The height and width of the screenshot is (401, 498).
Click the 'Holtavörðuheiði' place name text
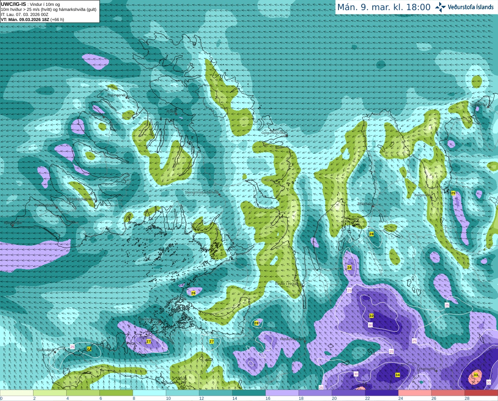(292, 339)
